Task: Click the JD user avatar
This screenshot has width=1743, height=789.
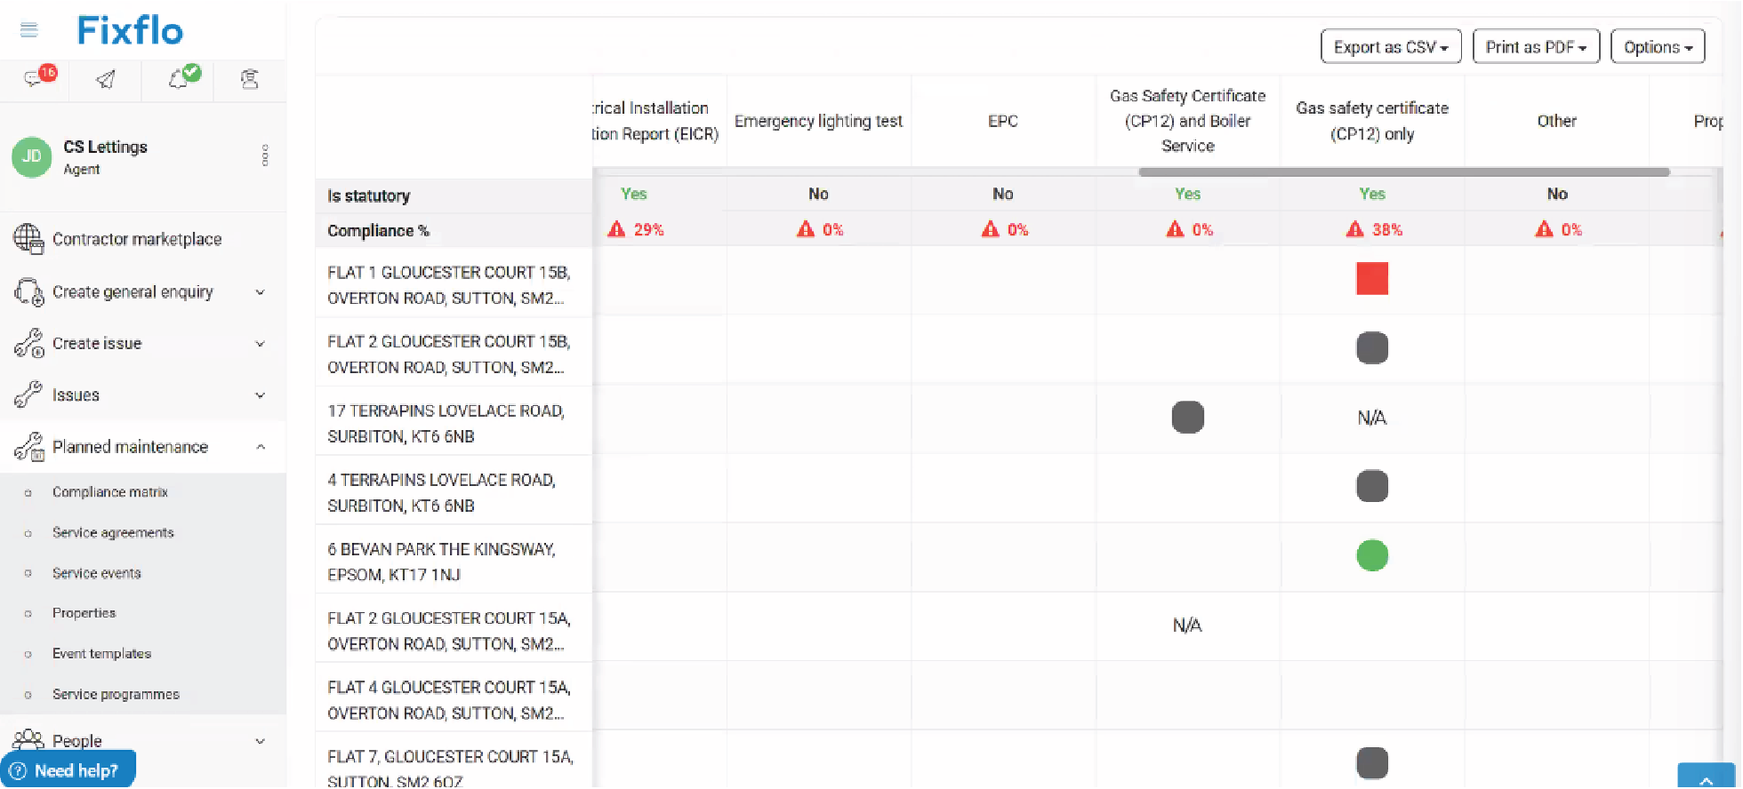Action: pyautogui.click(x=31, y=156)
